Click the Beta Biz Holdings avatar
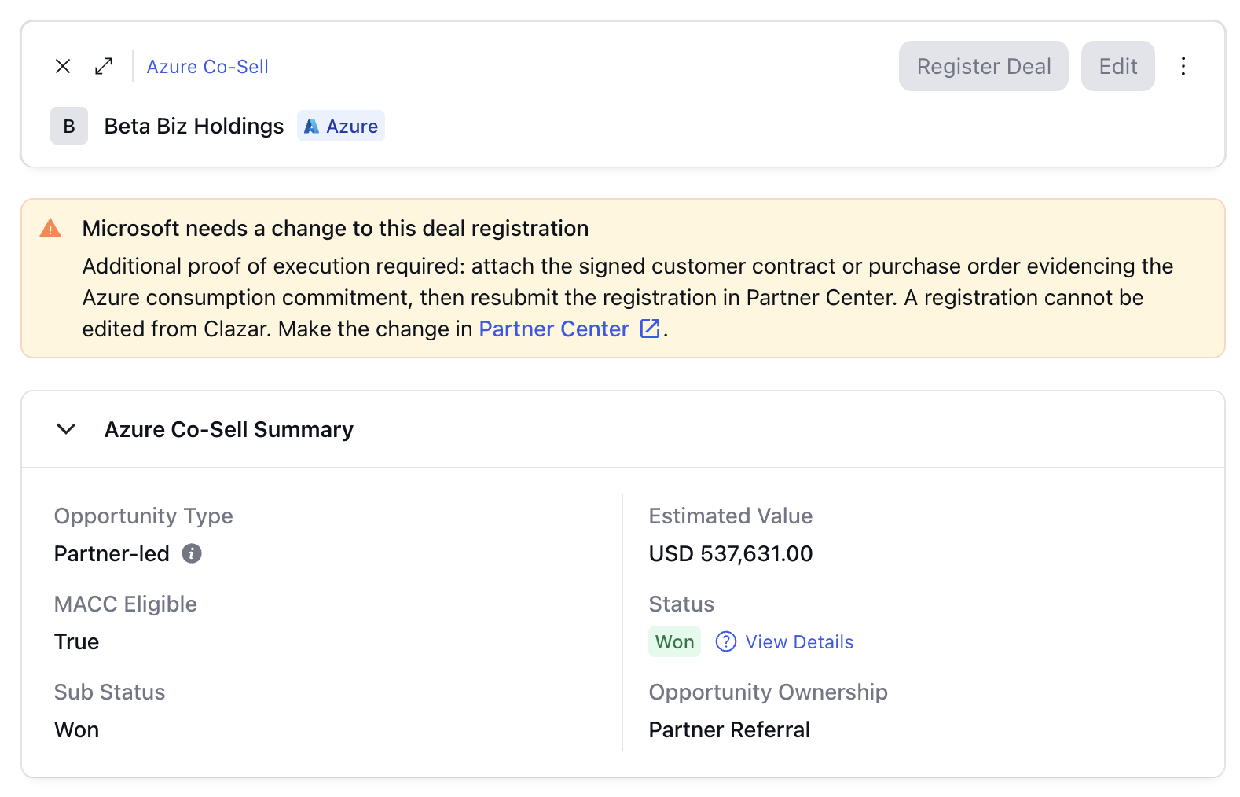This screenshot has width=1240, height=797. tap(69, 126)
